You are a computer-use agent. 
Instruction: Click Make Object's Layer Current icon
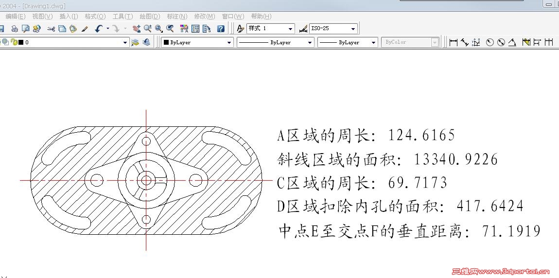coord(135,42)
